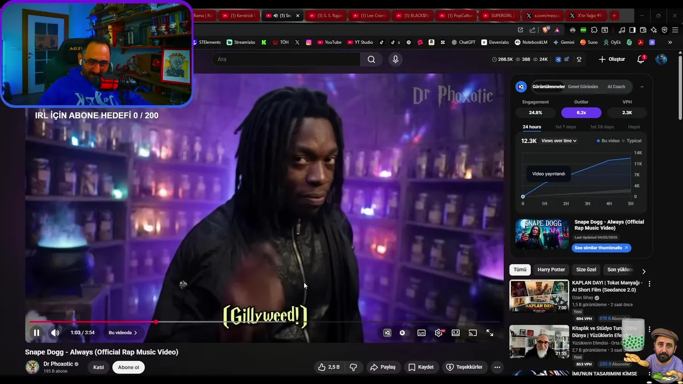Open the Gemini bookmark
683x384 pixels.
click(563, 42)
